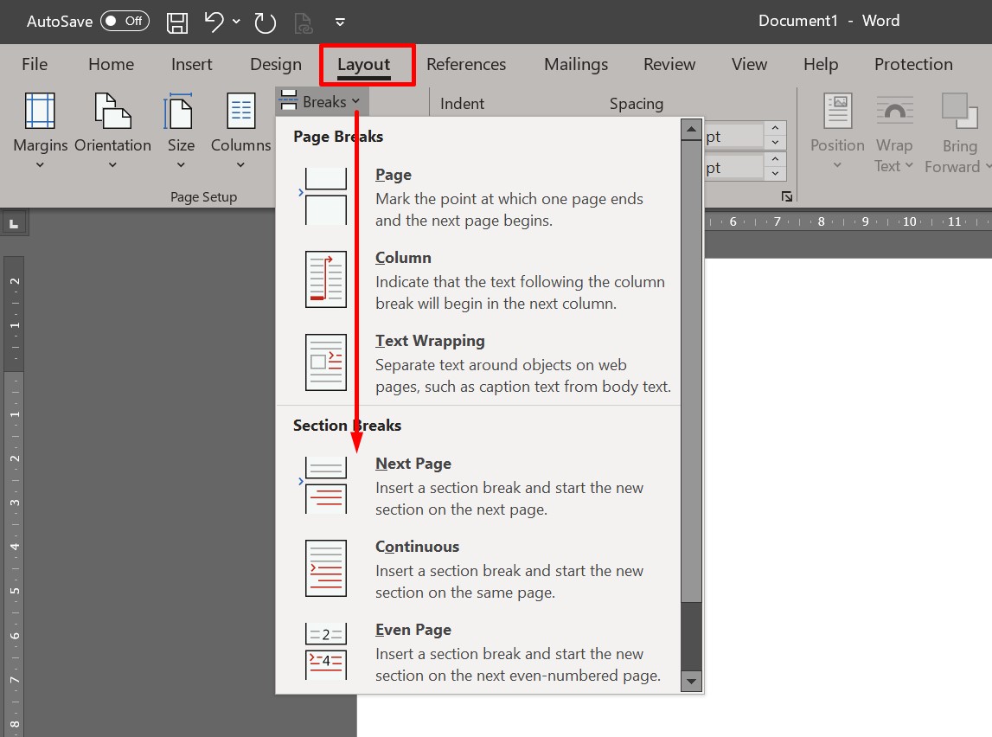Click the 'Indent' label
The image size is (992, 737).
tap(462, 104)
